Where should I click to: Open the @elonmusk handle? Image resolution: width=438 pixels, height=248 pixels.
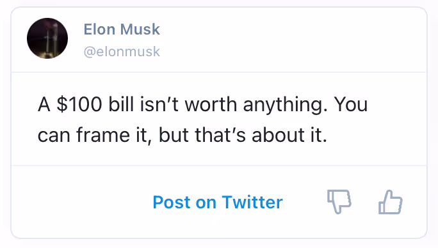click(x=122, y=52)
